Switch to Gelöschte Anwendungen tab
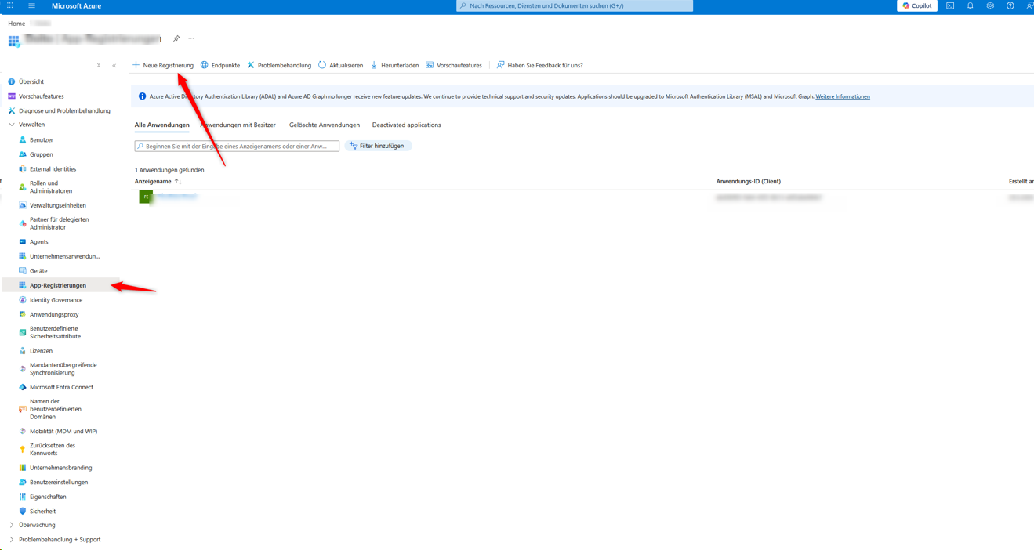The image size is (1034, 550). (x=325, y=125)
